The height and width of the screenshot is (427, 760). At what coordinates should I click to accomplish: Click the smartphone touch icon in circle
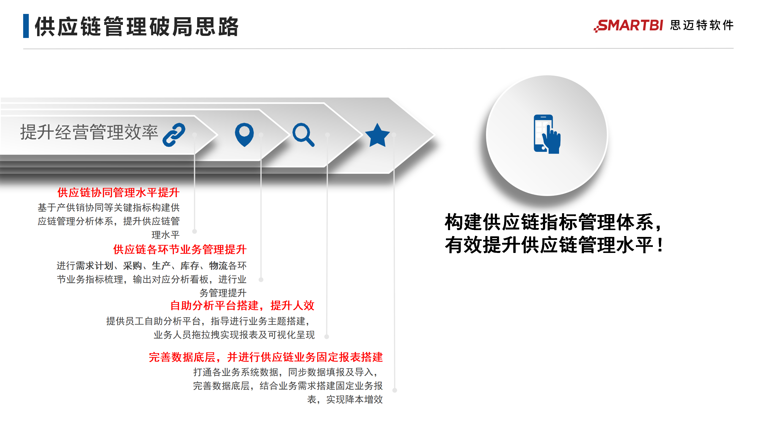point(547,134)
